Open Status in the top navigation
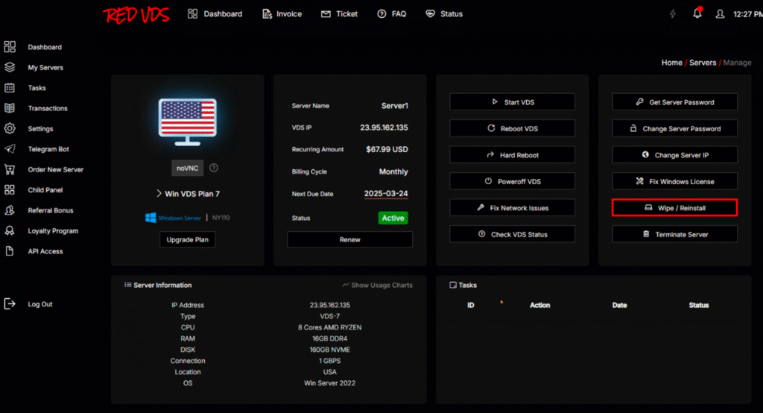This screenshot has height=413, width=763. (x=444, y=14)
